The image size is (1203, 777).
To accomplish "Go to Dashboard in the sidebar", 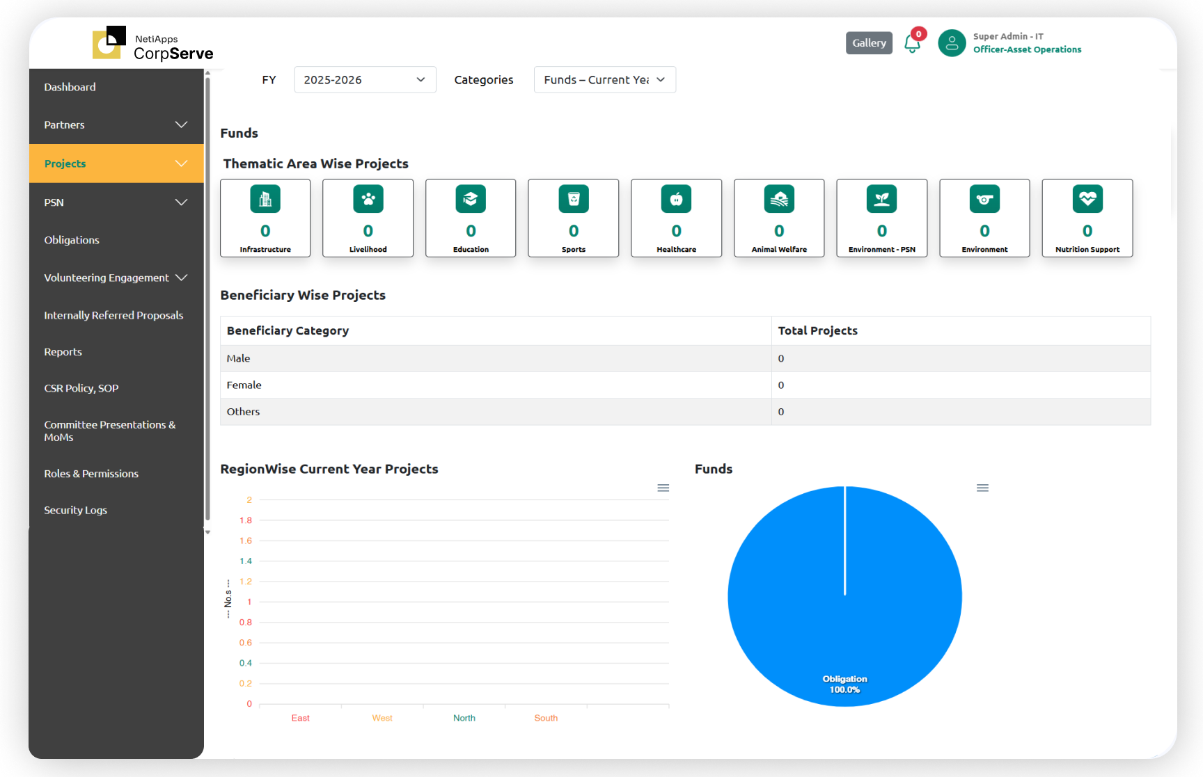I will (70, 87).
